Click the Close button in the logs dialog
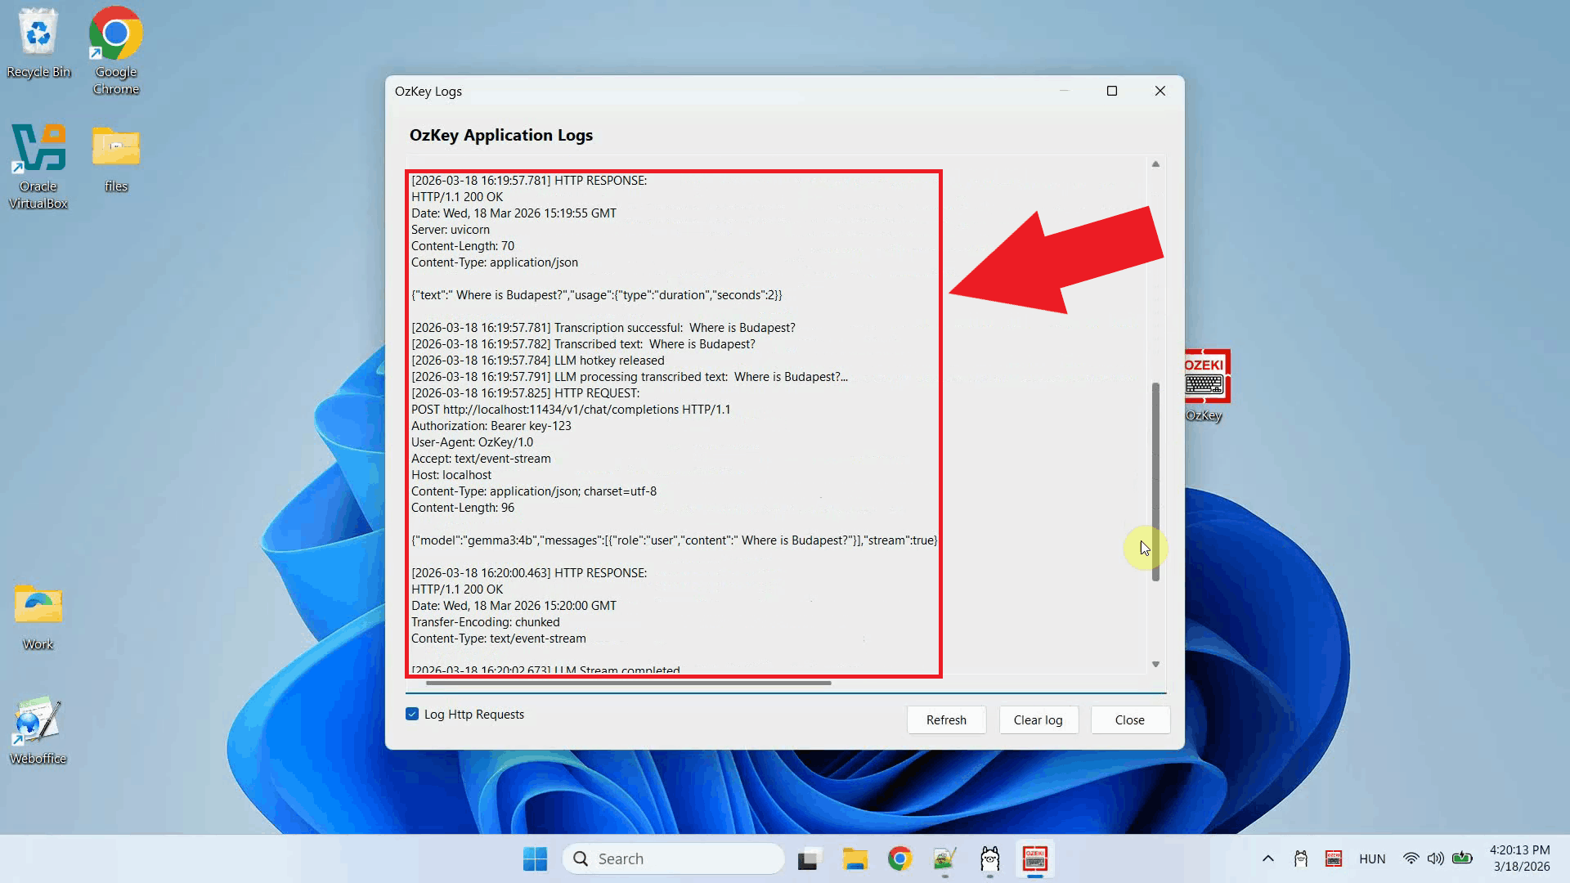The height and width of the screenshot is (883, 1570). (x=1129, y=720)
